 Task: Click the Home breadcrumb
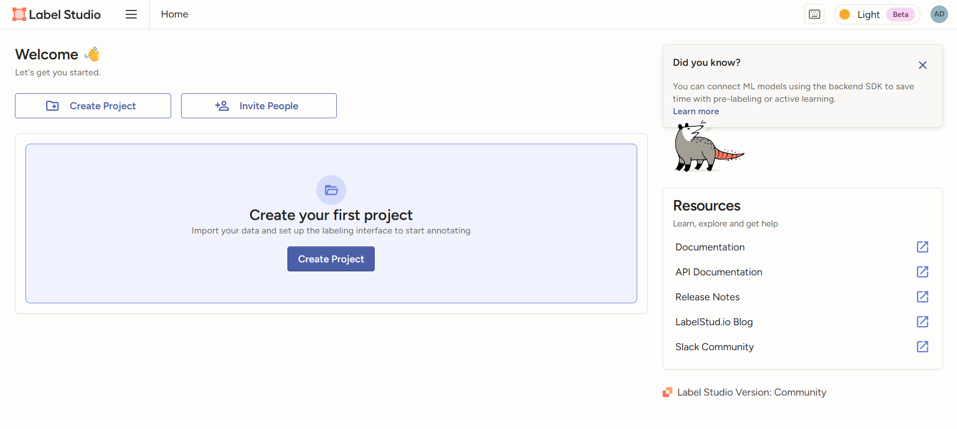(x=174, y=14)
